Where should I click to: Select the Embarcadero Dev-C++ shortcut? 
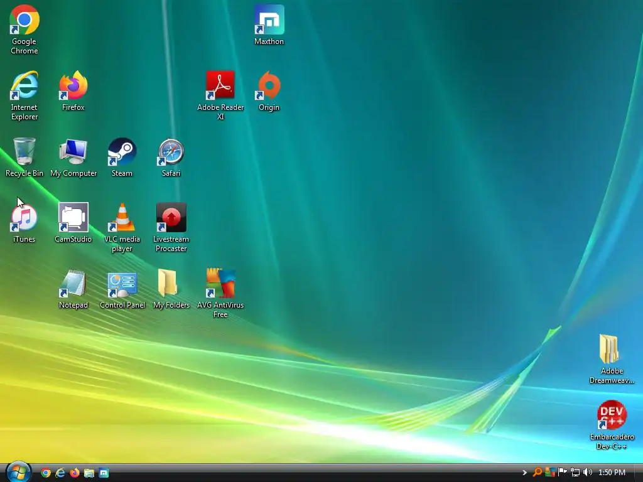click(612, 425)
